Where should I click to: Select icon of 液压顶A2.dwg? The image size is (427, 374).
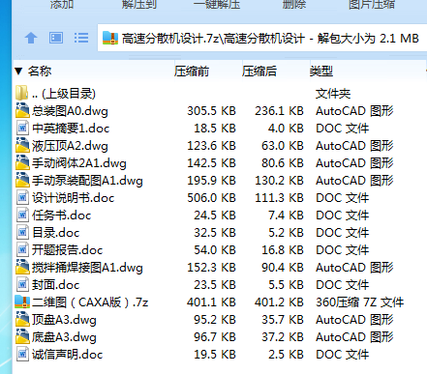pos(22,145)
